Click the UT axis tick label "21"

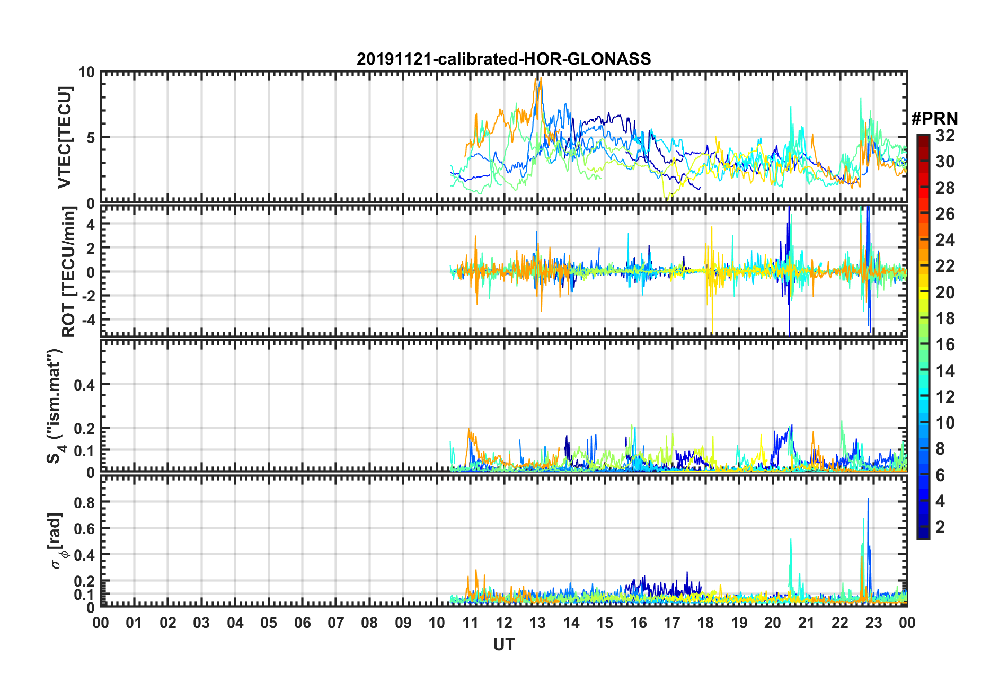(806, 622)
